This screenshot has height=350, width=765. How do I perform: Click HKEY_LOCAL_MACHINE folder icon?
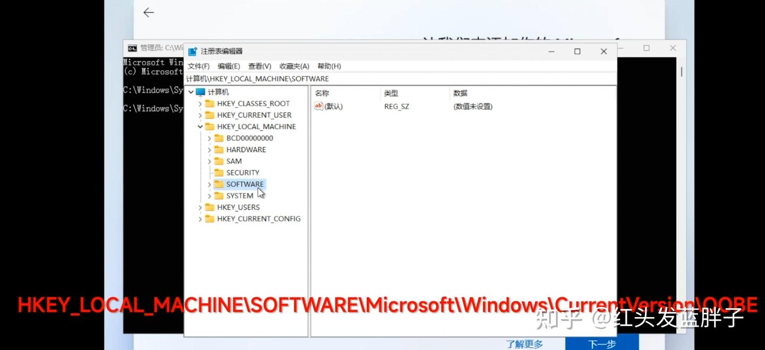pos(209,126)
